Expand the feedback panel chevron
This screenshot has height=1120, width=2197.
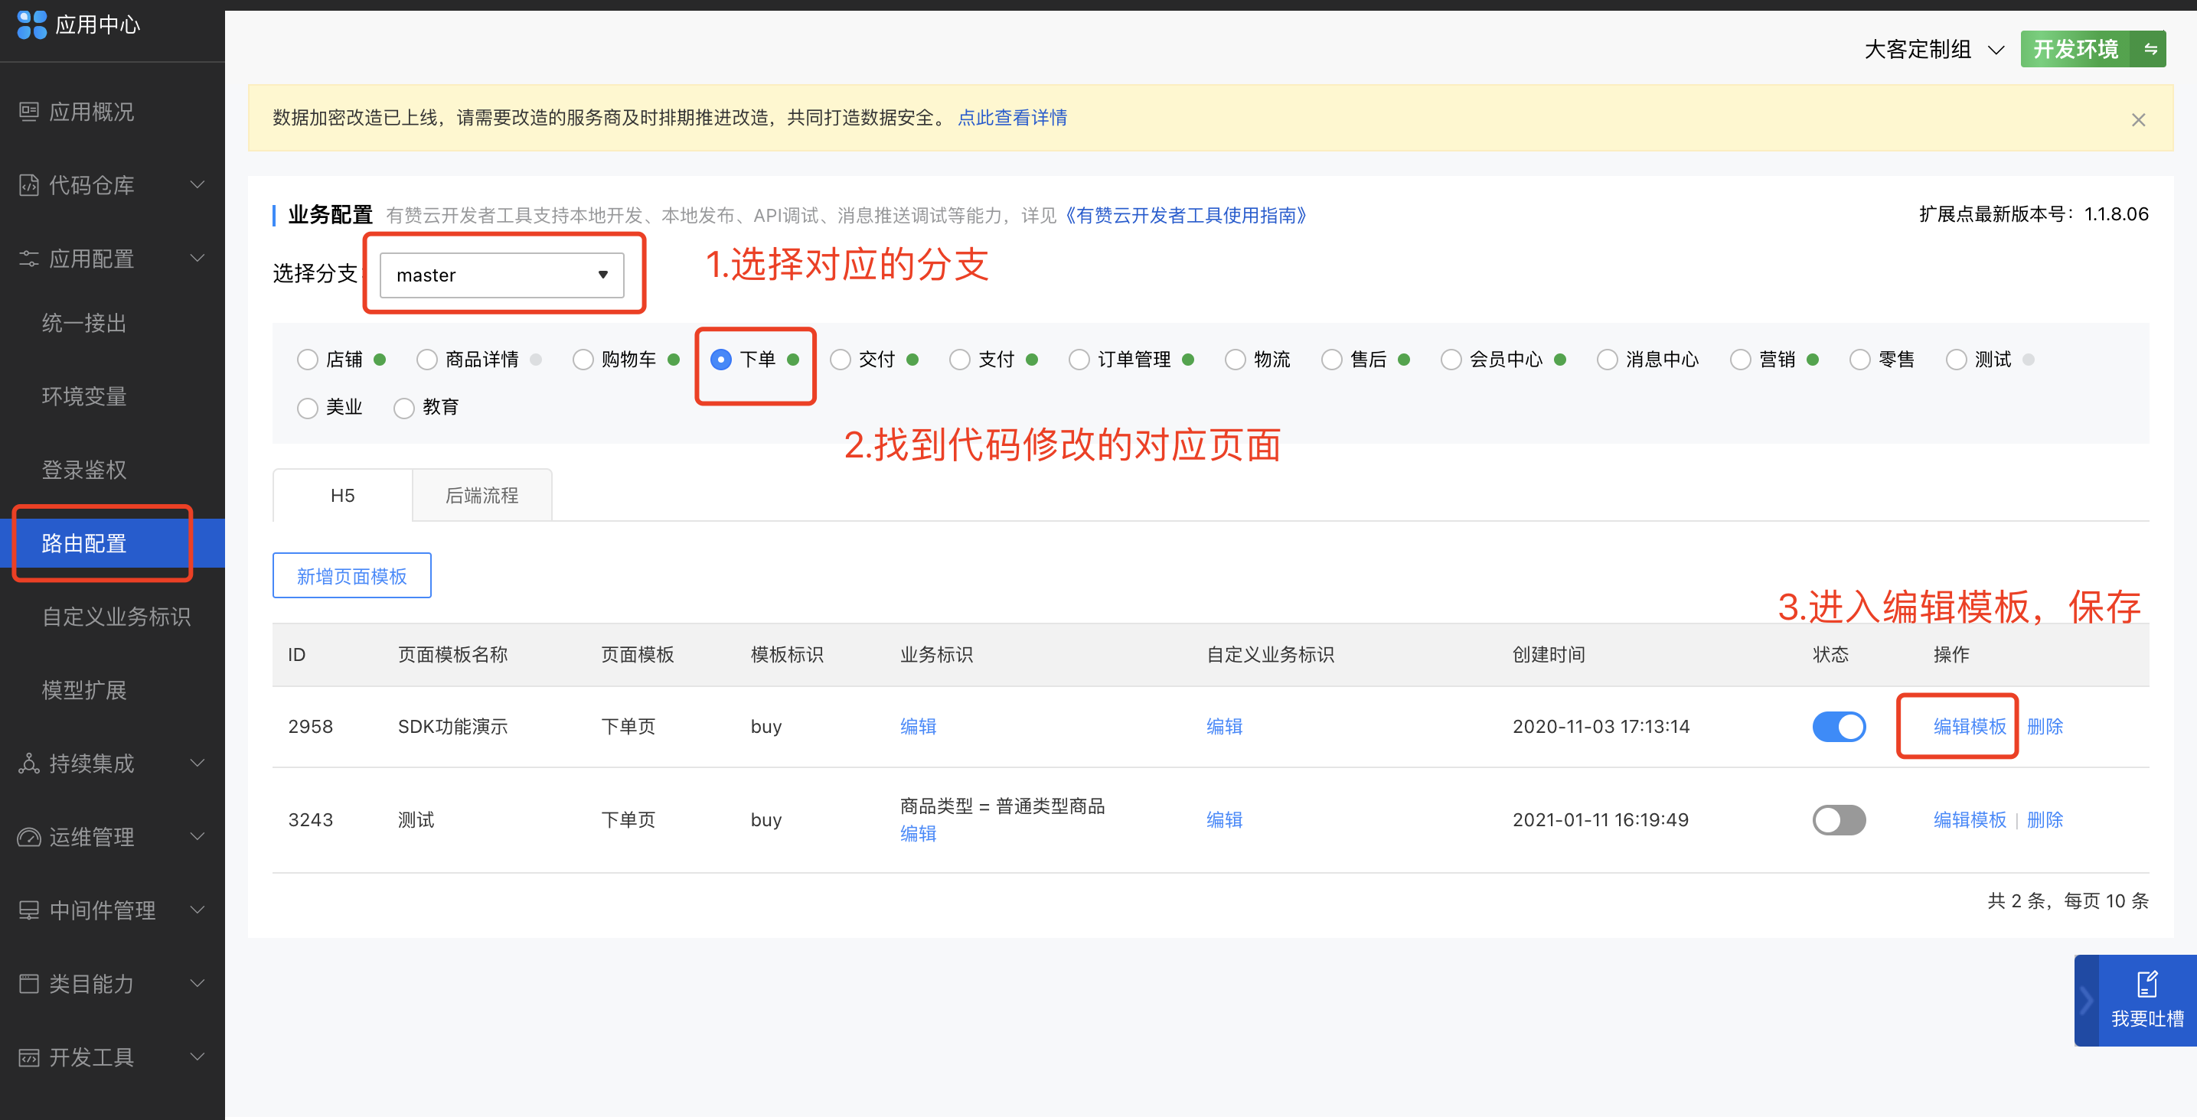2086,1000
